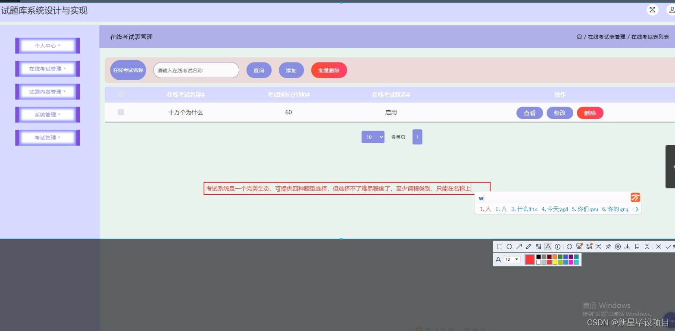
Task: Select the yellow color swatch in the palette
Action: tap(555, 262)
